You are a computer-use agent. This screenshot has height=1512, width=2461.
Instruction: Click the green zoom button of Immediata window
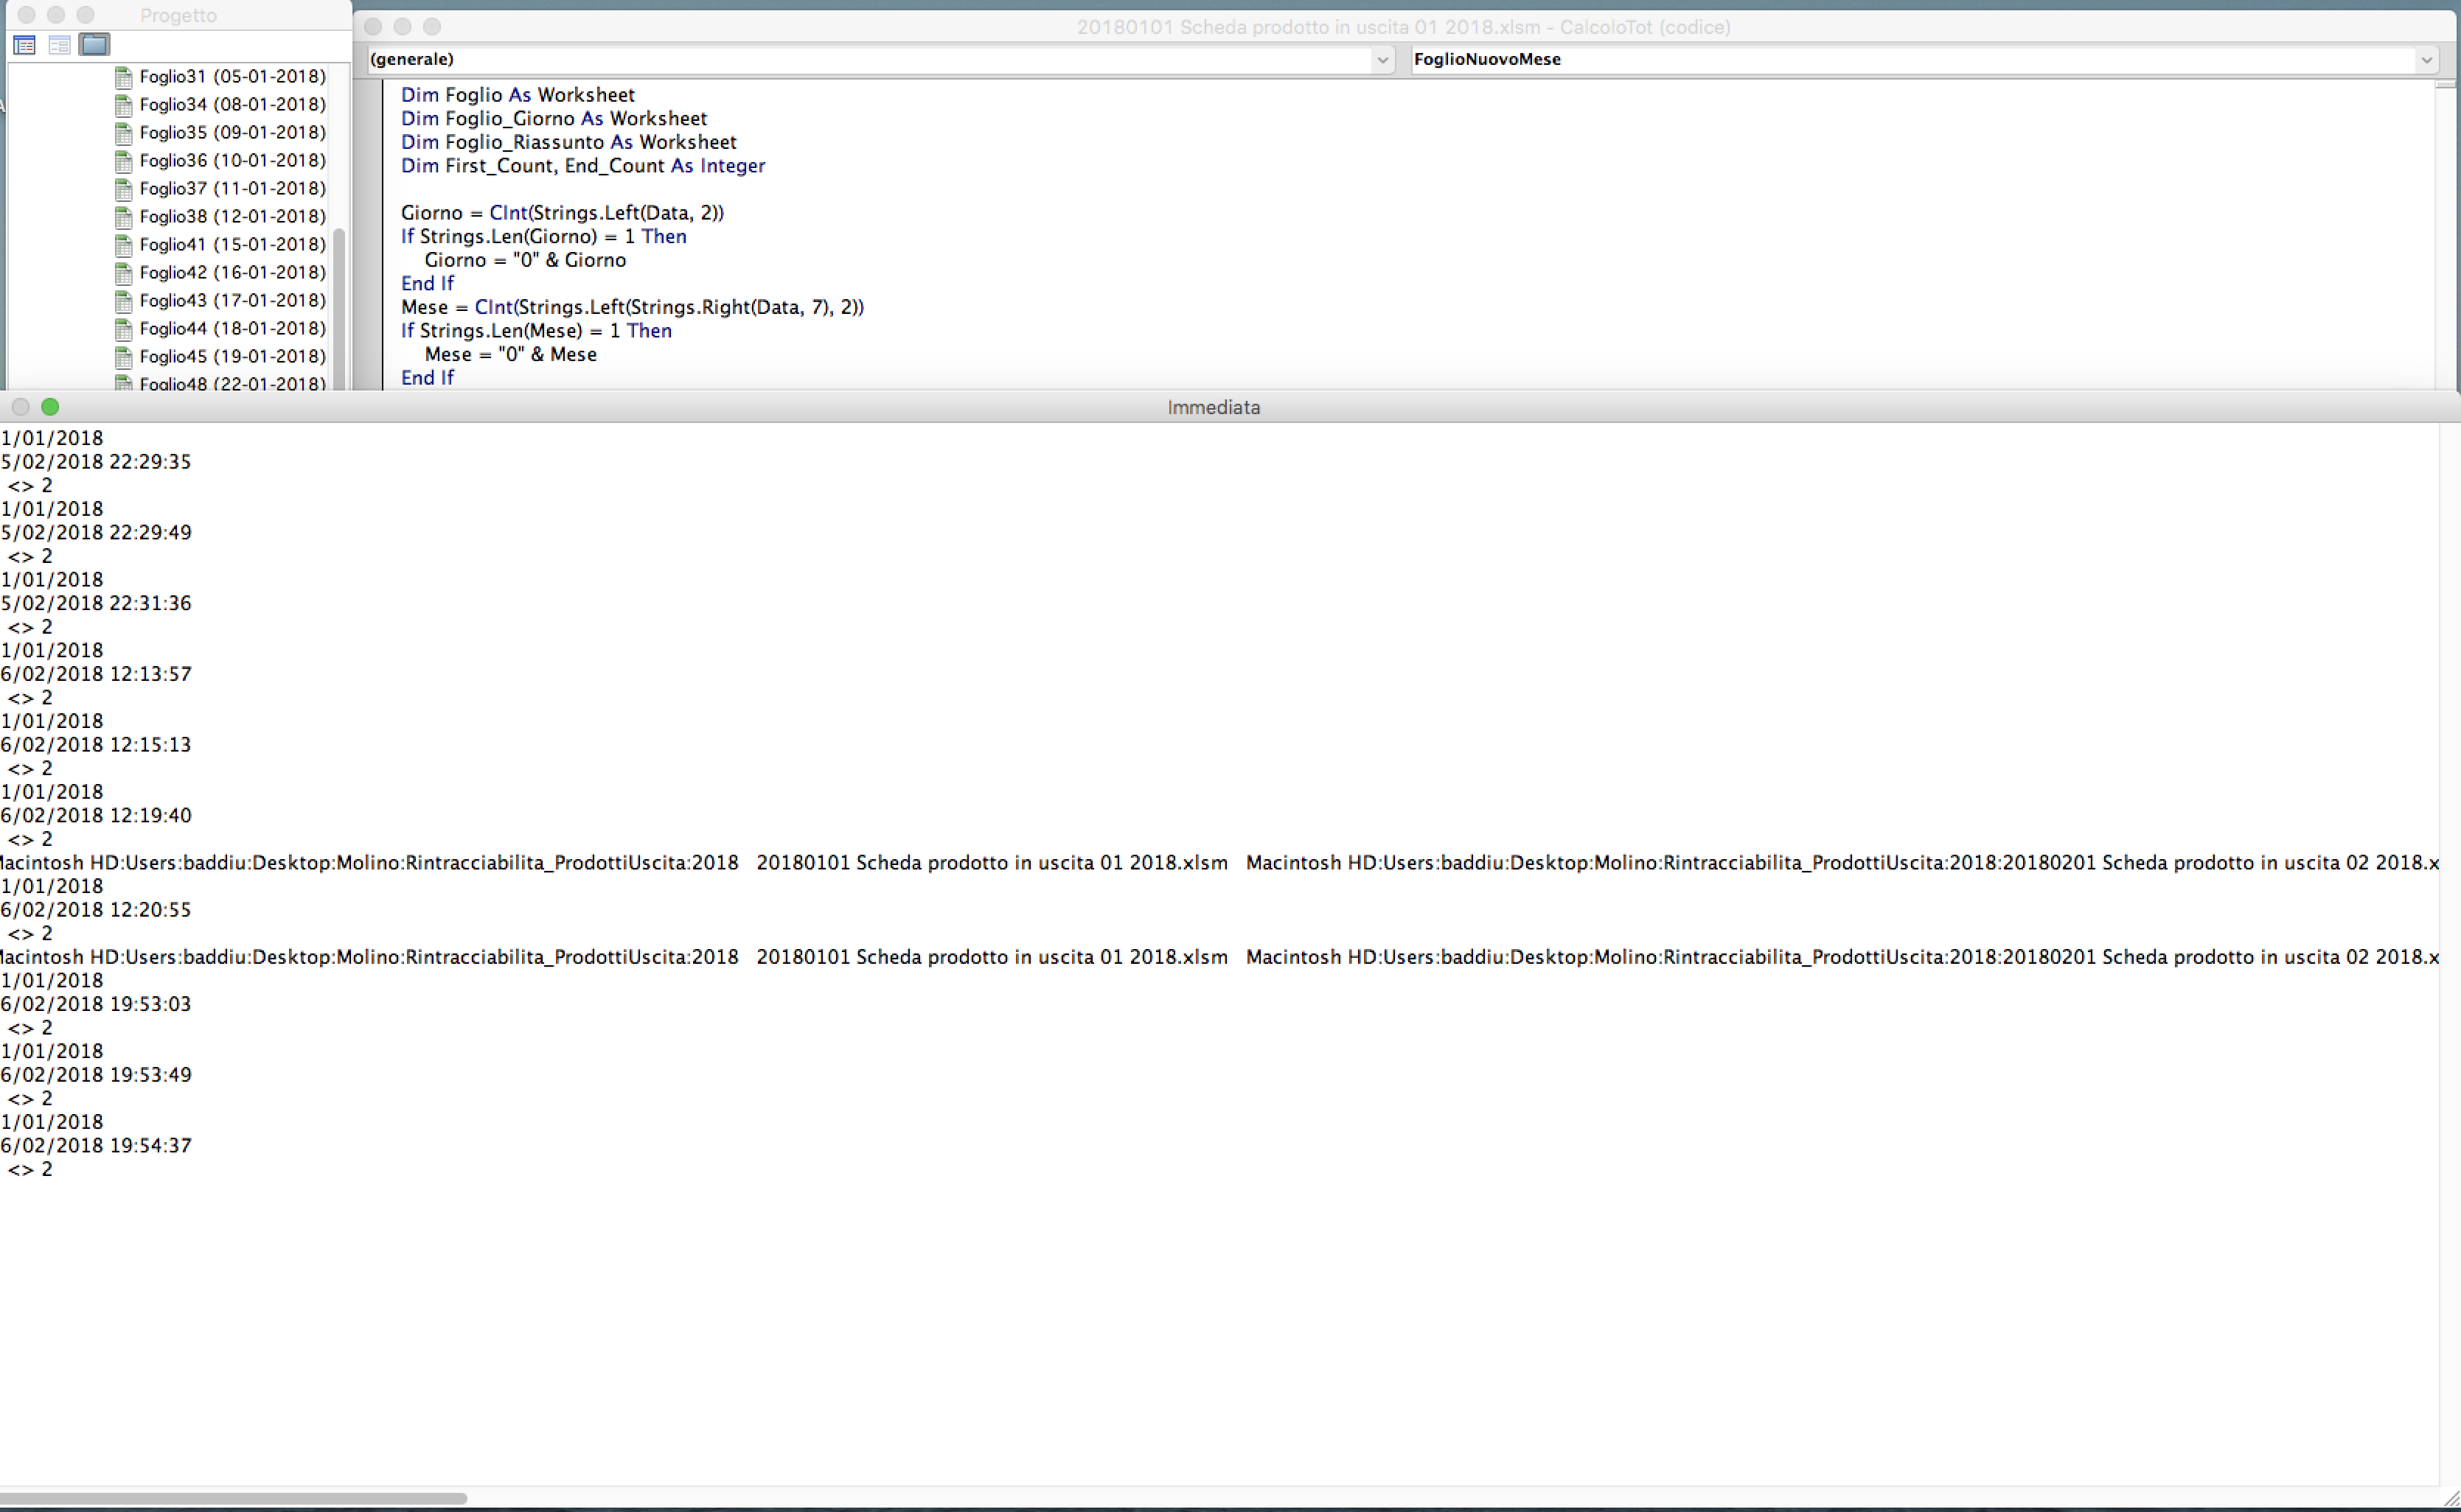pos(50,407)
